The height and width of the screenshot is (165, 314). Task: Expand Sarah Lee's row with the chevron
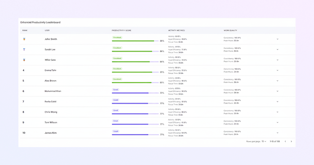[x=278, y=50]
